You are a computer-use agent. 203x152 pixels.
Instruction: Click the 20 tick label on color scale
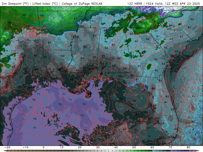point(80,147)
